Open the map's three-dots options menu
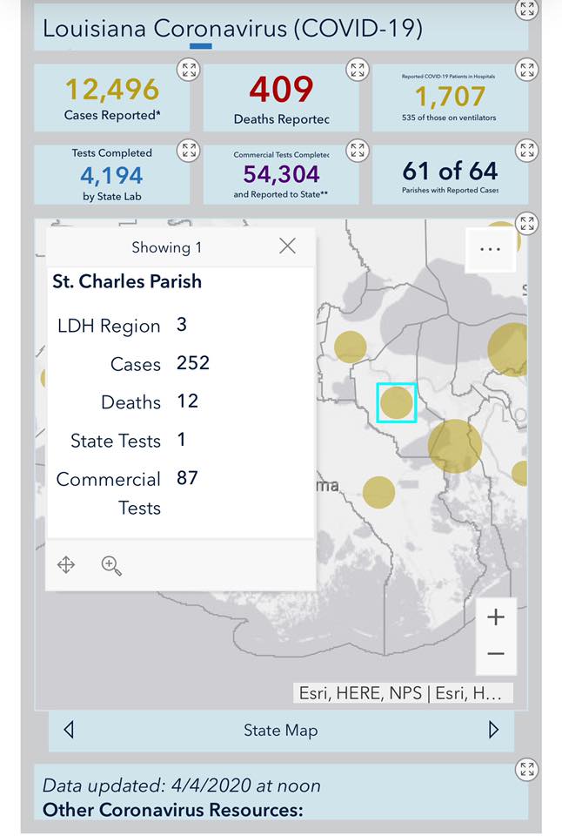This screenshot has width=562, height=836. pyautogui.click(x=490, y=249)
